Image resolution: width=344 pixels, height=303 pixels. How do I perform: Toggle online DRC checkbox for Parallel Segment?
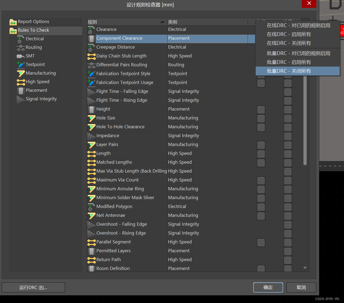pyautogui.click(x=261, y=242)
